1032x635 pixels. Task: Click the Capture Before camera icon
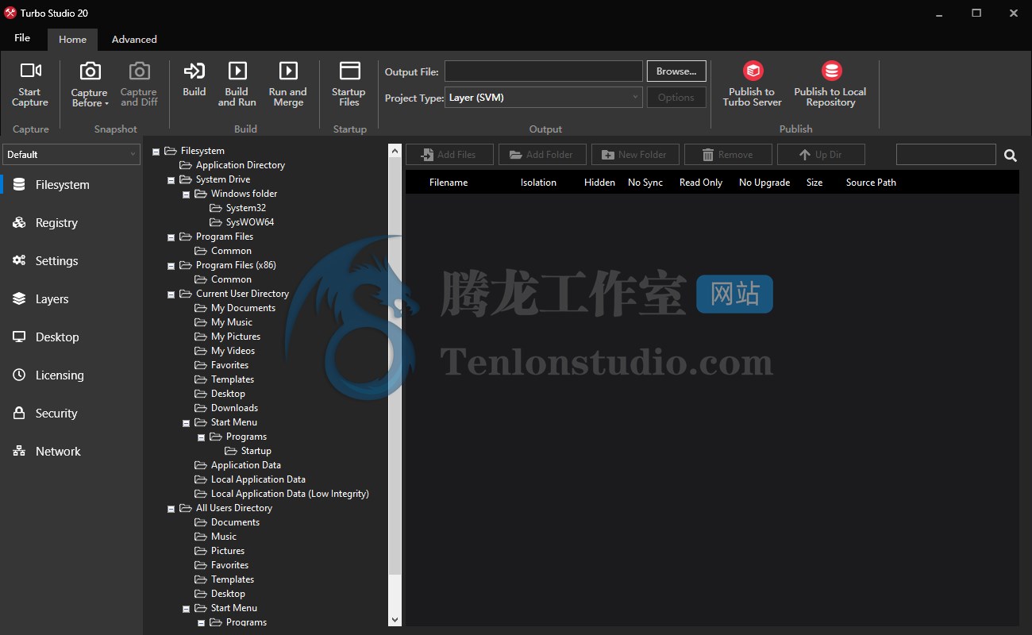click(90, 71)
